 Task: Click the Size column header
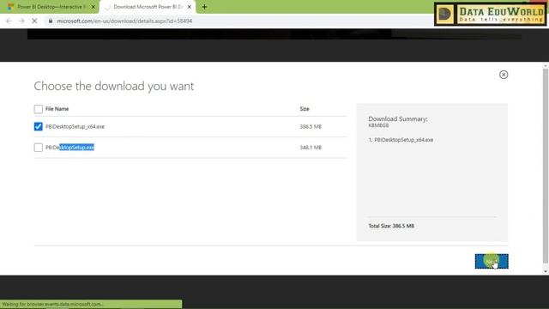coord(305,109)
